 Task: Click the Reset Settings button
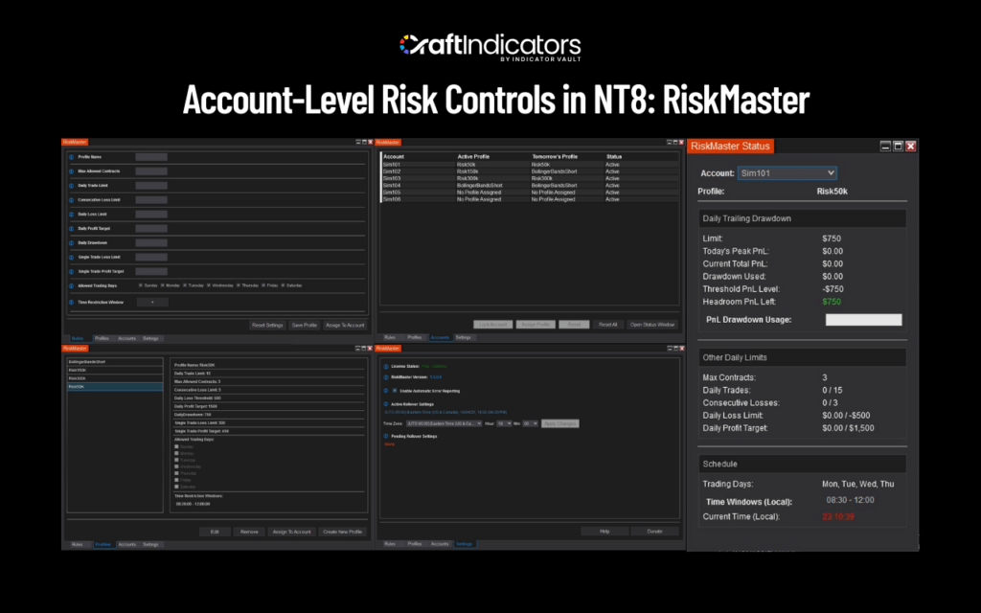[x=267, y=326]
